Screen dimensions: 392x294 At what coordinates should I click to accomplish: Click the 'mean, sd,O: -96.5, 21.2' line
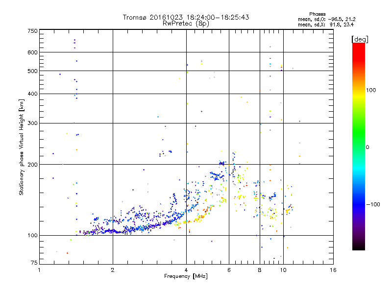(326, 19)
